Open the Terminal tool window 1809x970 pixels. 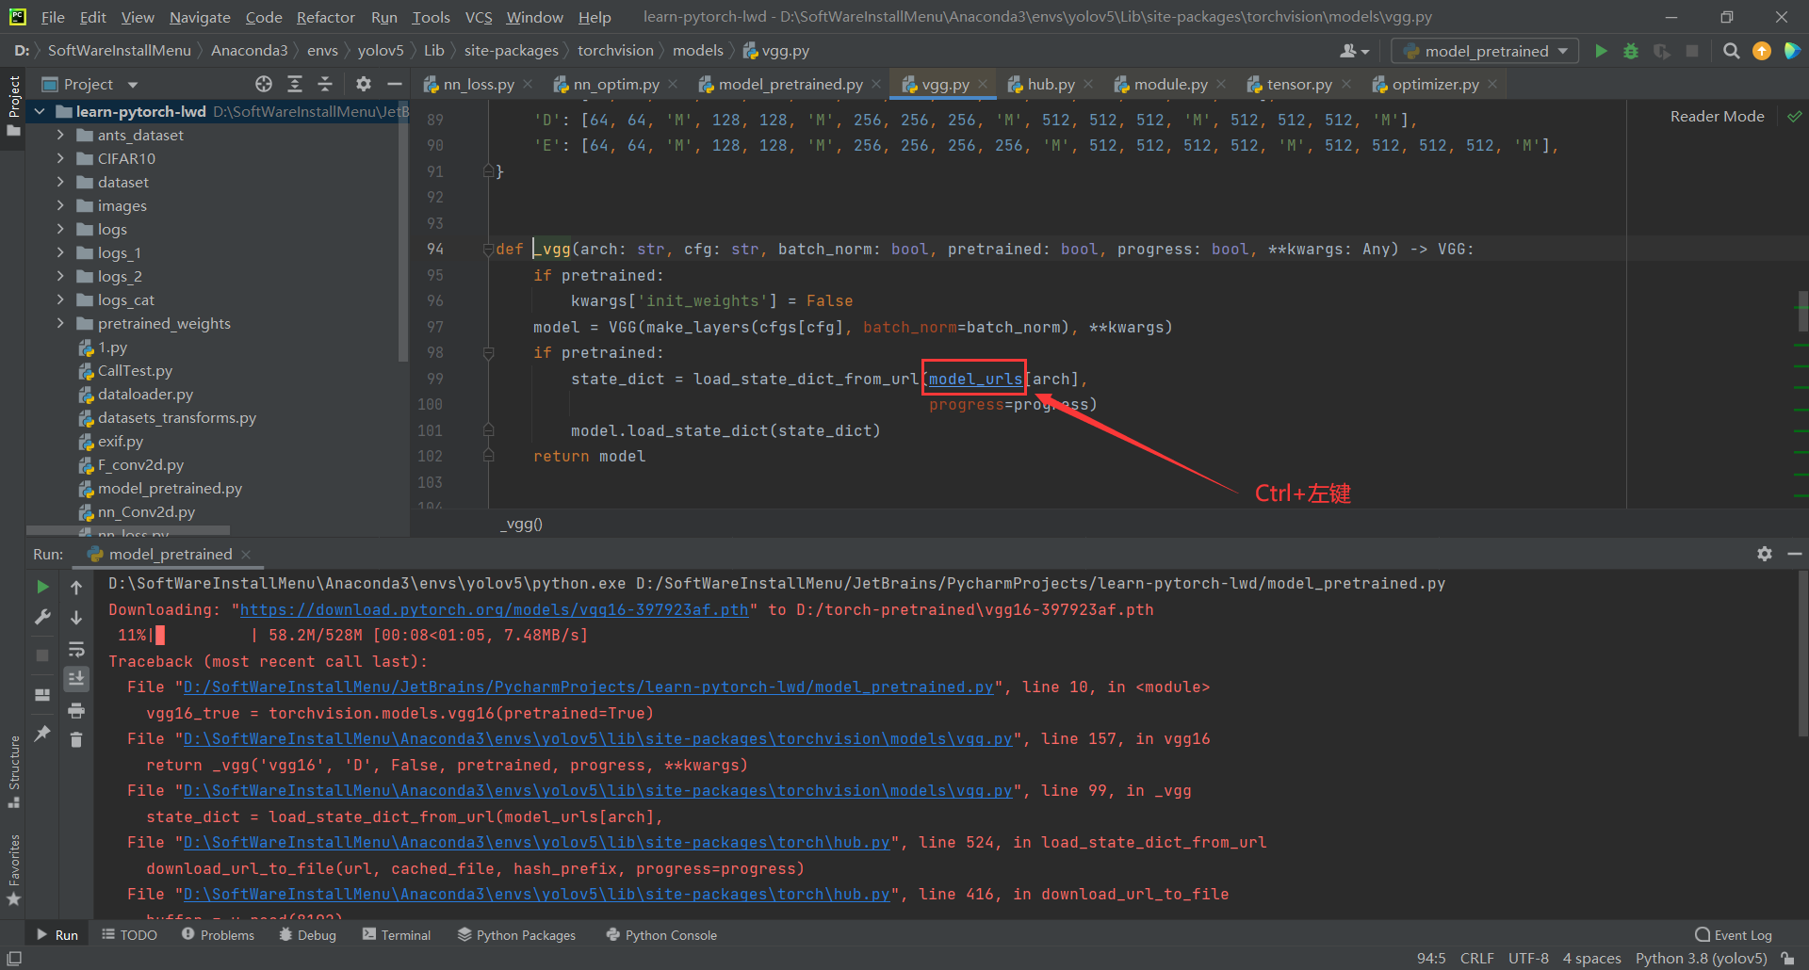pyautogui.click(x=397, y=935)
